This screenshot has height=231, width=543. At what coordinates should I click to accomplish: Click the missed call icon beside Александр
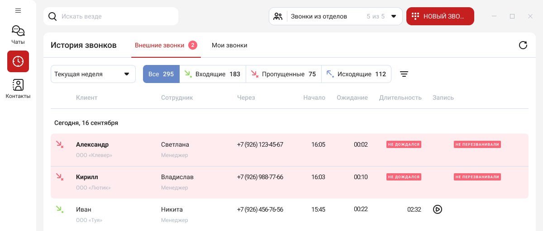point(59,144)
